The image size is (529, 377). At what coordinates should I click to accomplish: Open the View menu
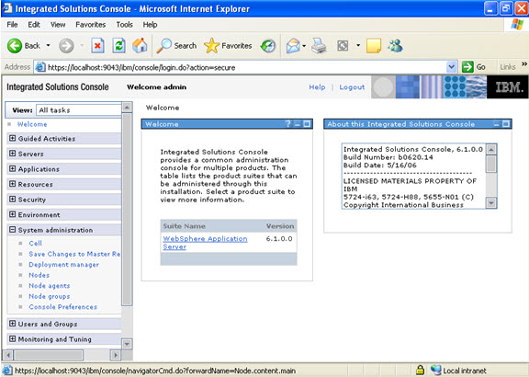58,25
